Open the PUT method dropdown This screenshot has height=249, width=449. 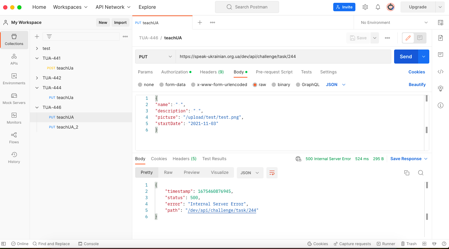(x=156, y=57)
